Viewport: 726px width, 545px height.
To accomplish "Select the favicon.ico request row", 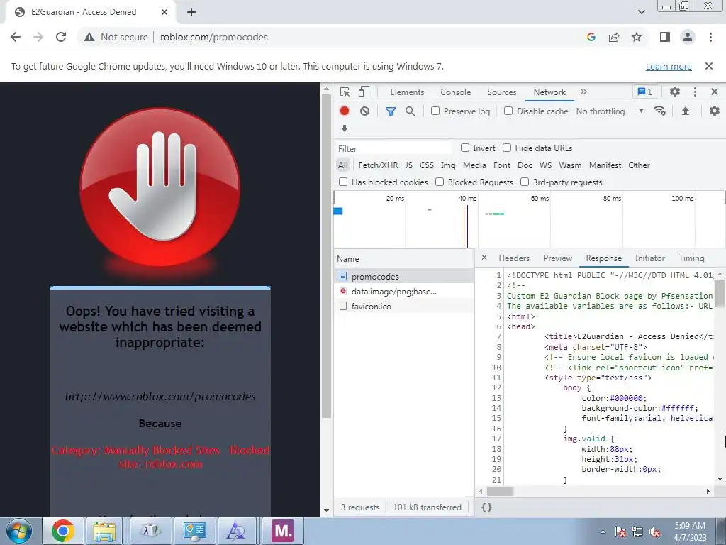I will click(403, 307).
